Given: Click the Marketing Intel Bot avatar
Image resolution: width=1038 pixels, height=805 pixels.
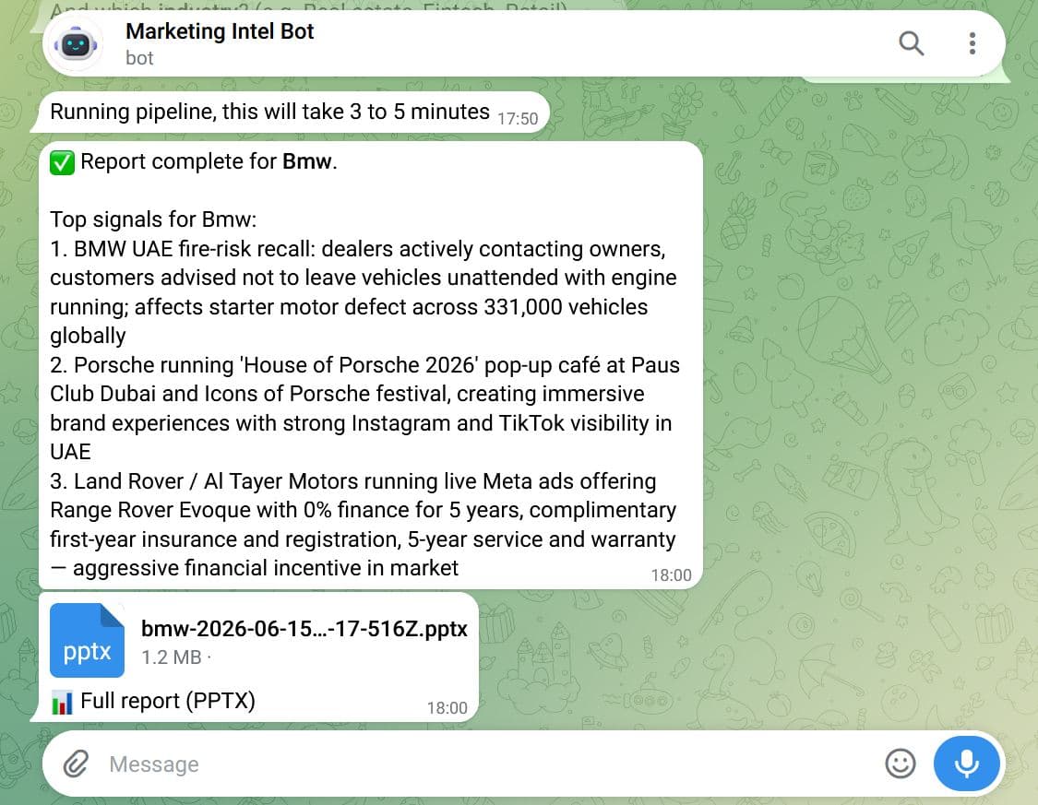Looking at the screenshot, I should point(77,44).
